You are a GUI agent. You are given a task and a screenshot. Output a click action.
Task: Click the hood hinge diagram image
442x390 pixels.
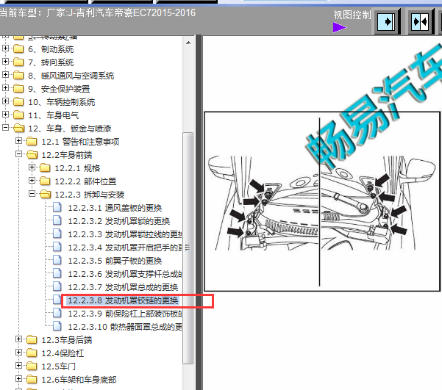pos(322,201)
